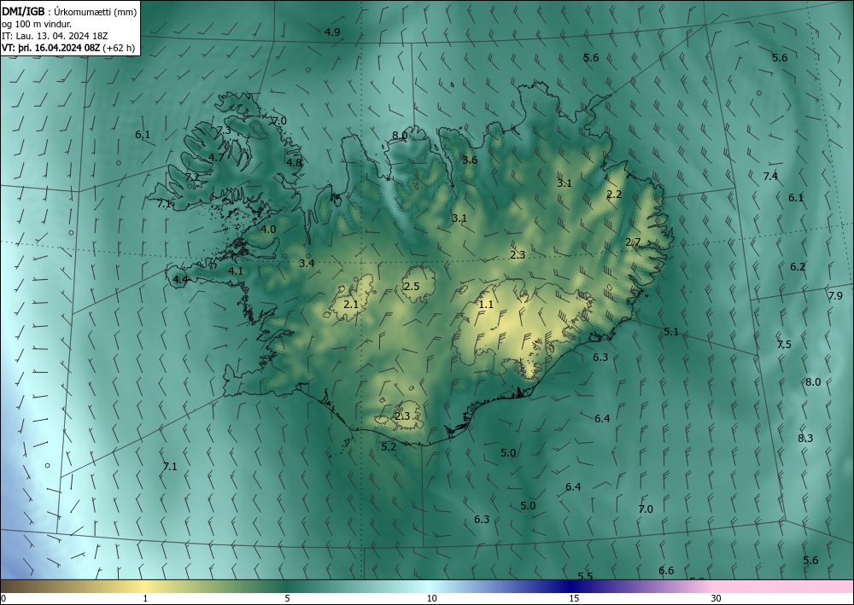Viewport: 854px width, 605px height.
Task: Click the forecast offset "(+62 h)" label
Action: pyautogui.click(x=119, y=47)
